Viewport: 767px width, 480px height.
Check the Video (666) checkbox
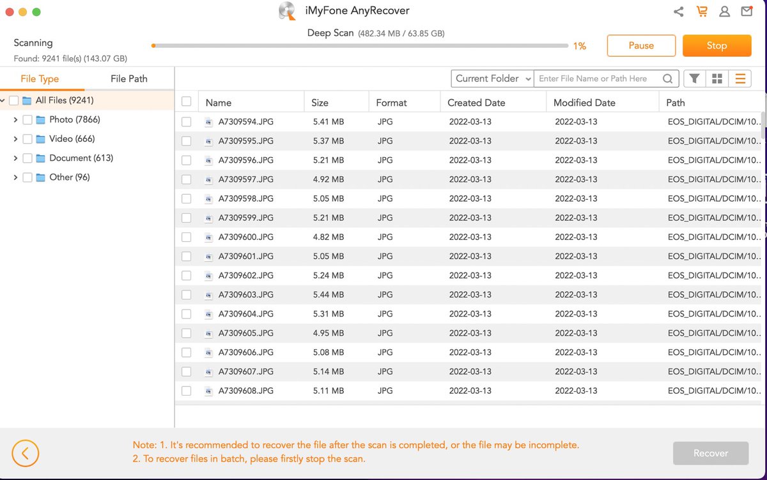point(27,139)
